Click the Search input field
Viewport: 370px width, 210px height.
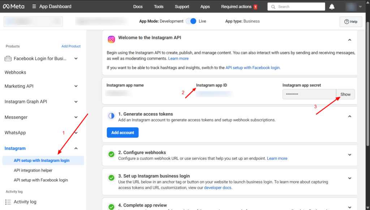pyautogui.click(x=296, y=7)
